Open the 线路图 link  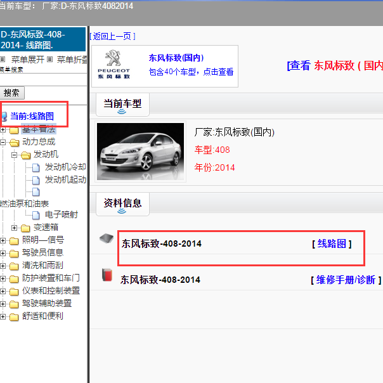tap(332, 243)
